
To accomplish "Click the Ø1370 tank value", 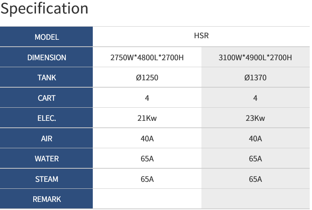I will click(255, 78).
